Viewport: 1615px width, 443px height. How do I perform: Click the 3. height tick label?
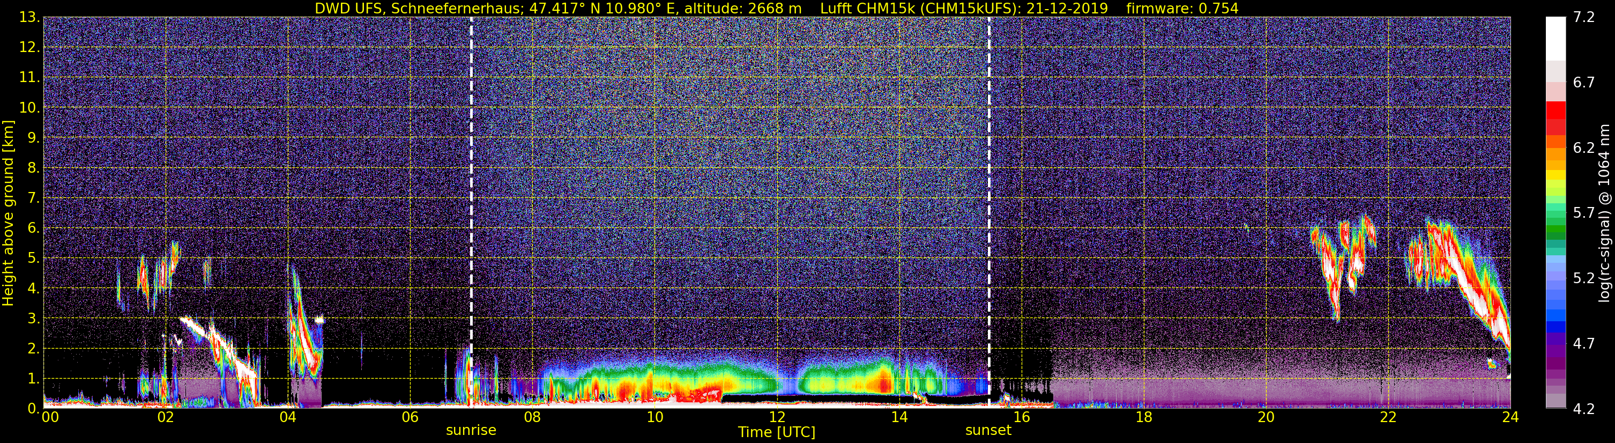coord(34,318)
